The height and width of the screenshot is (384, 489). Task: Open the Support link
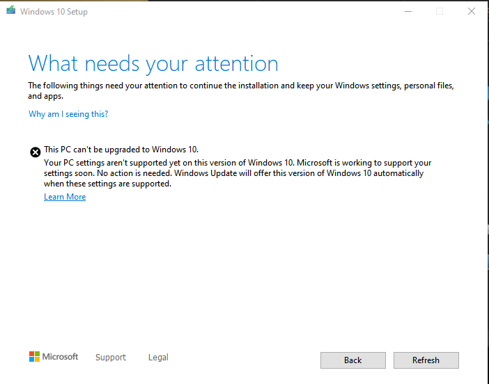111,357
